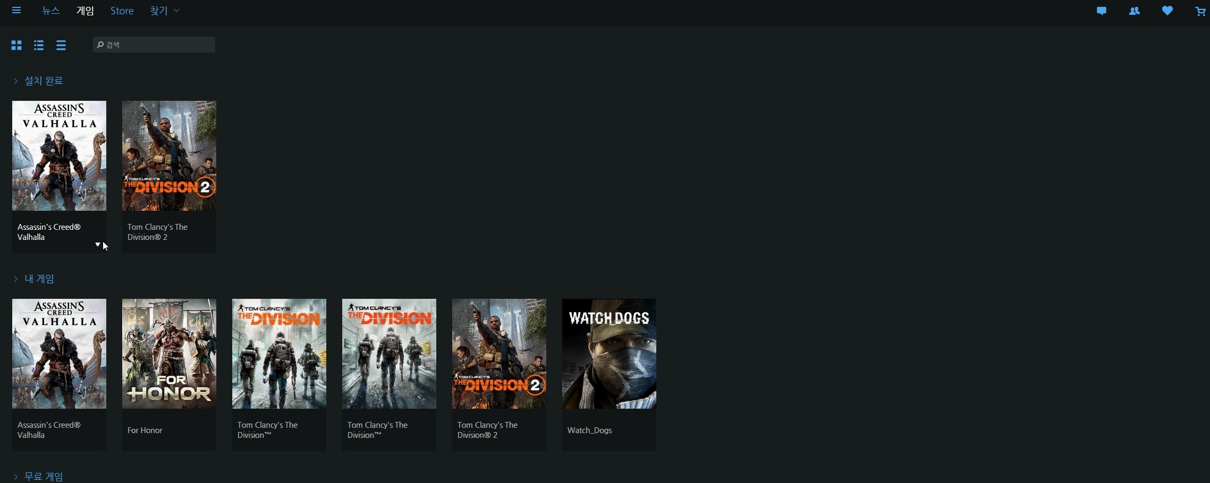Image resolution: width=1210 pixels, height=483 pixels.
Task: Click the Watch_Dogs title text
Action: click(x=589, y=430)
